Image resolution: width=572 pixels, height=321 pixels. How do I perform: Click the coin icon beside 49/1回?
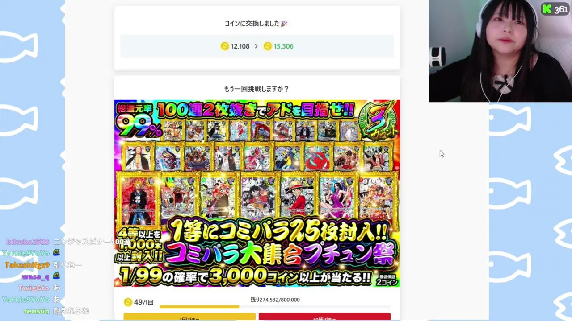coord(128,302)
